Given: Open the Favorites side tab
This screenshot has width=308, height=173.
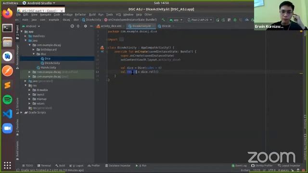Looking at the screenshot, I should [x=17, y=127].
